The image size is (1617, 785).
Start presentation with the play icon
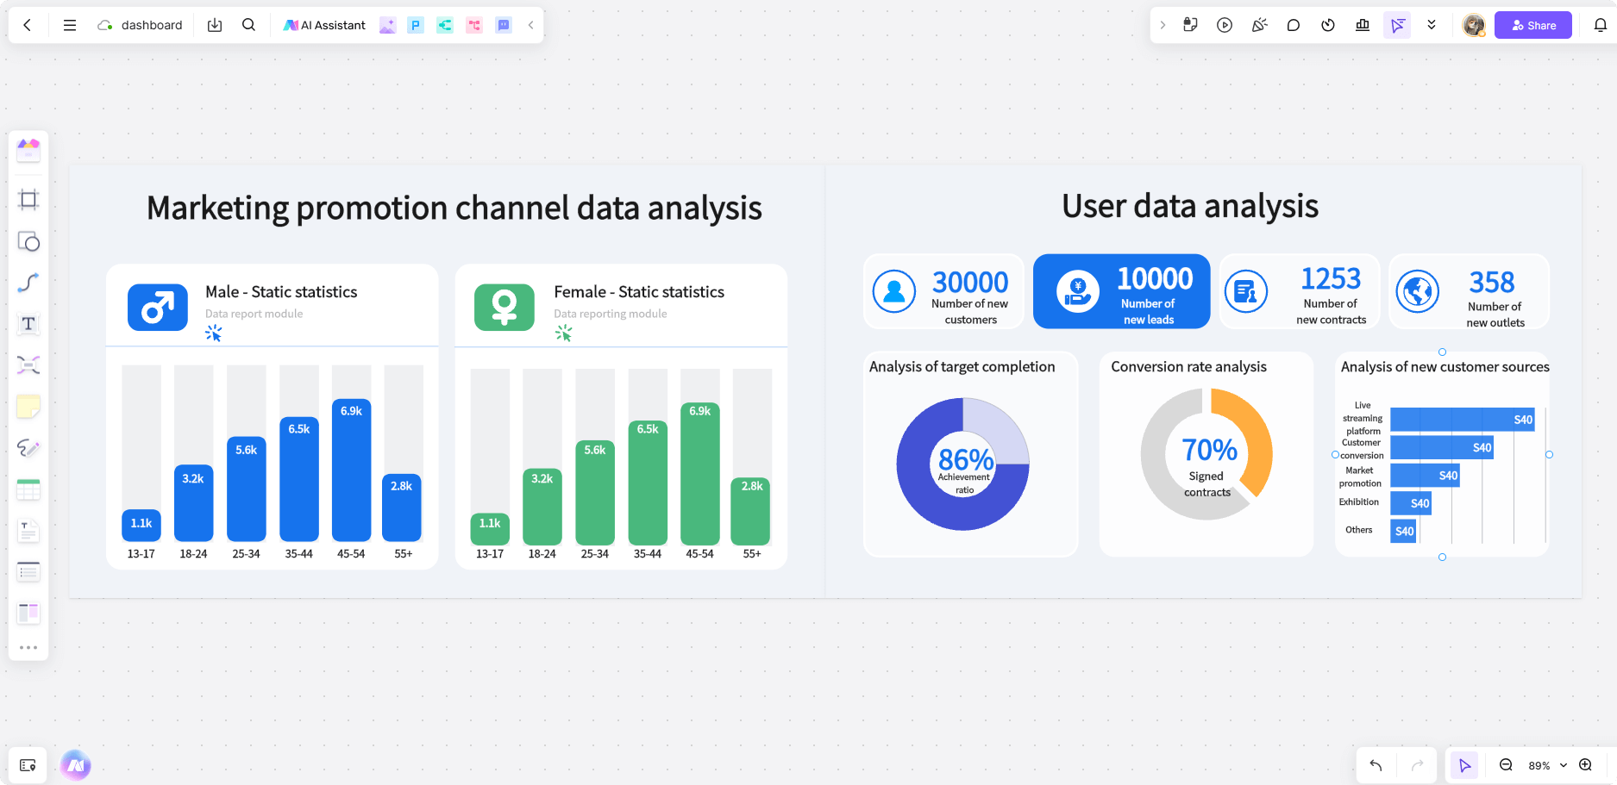click(1225, 25)
